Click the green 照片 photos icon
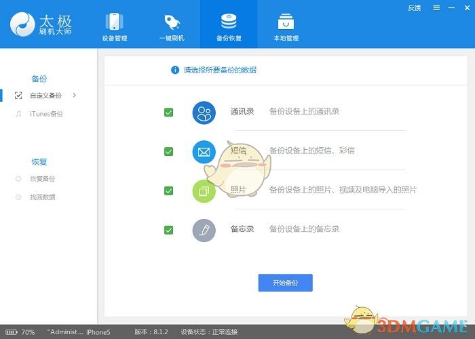The height and width of the screenshot is (339, 475). (x=204, y=191)
